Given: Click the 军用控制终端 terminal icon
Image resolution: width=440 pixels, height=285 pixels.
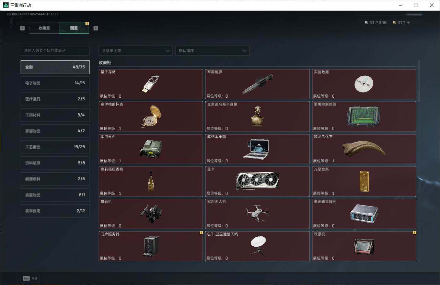Looking at the screenshot, I should coord(364,117).
